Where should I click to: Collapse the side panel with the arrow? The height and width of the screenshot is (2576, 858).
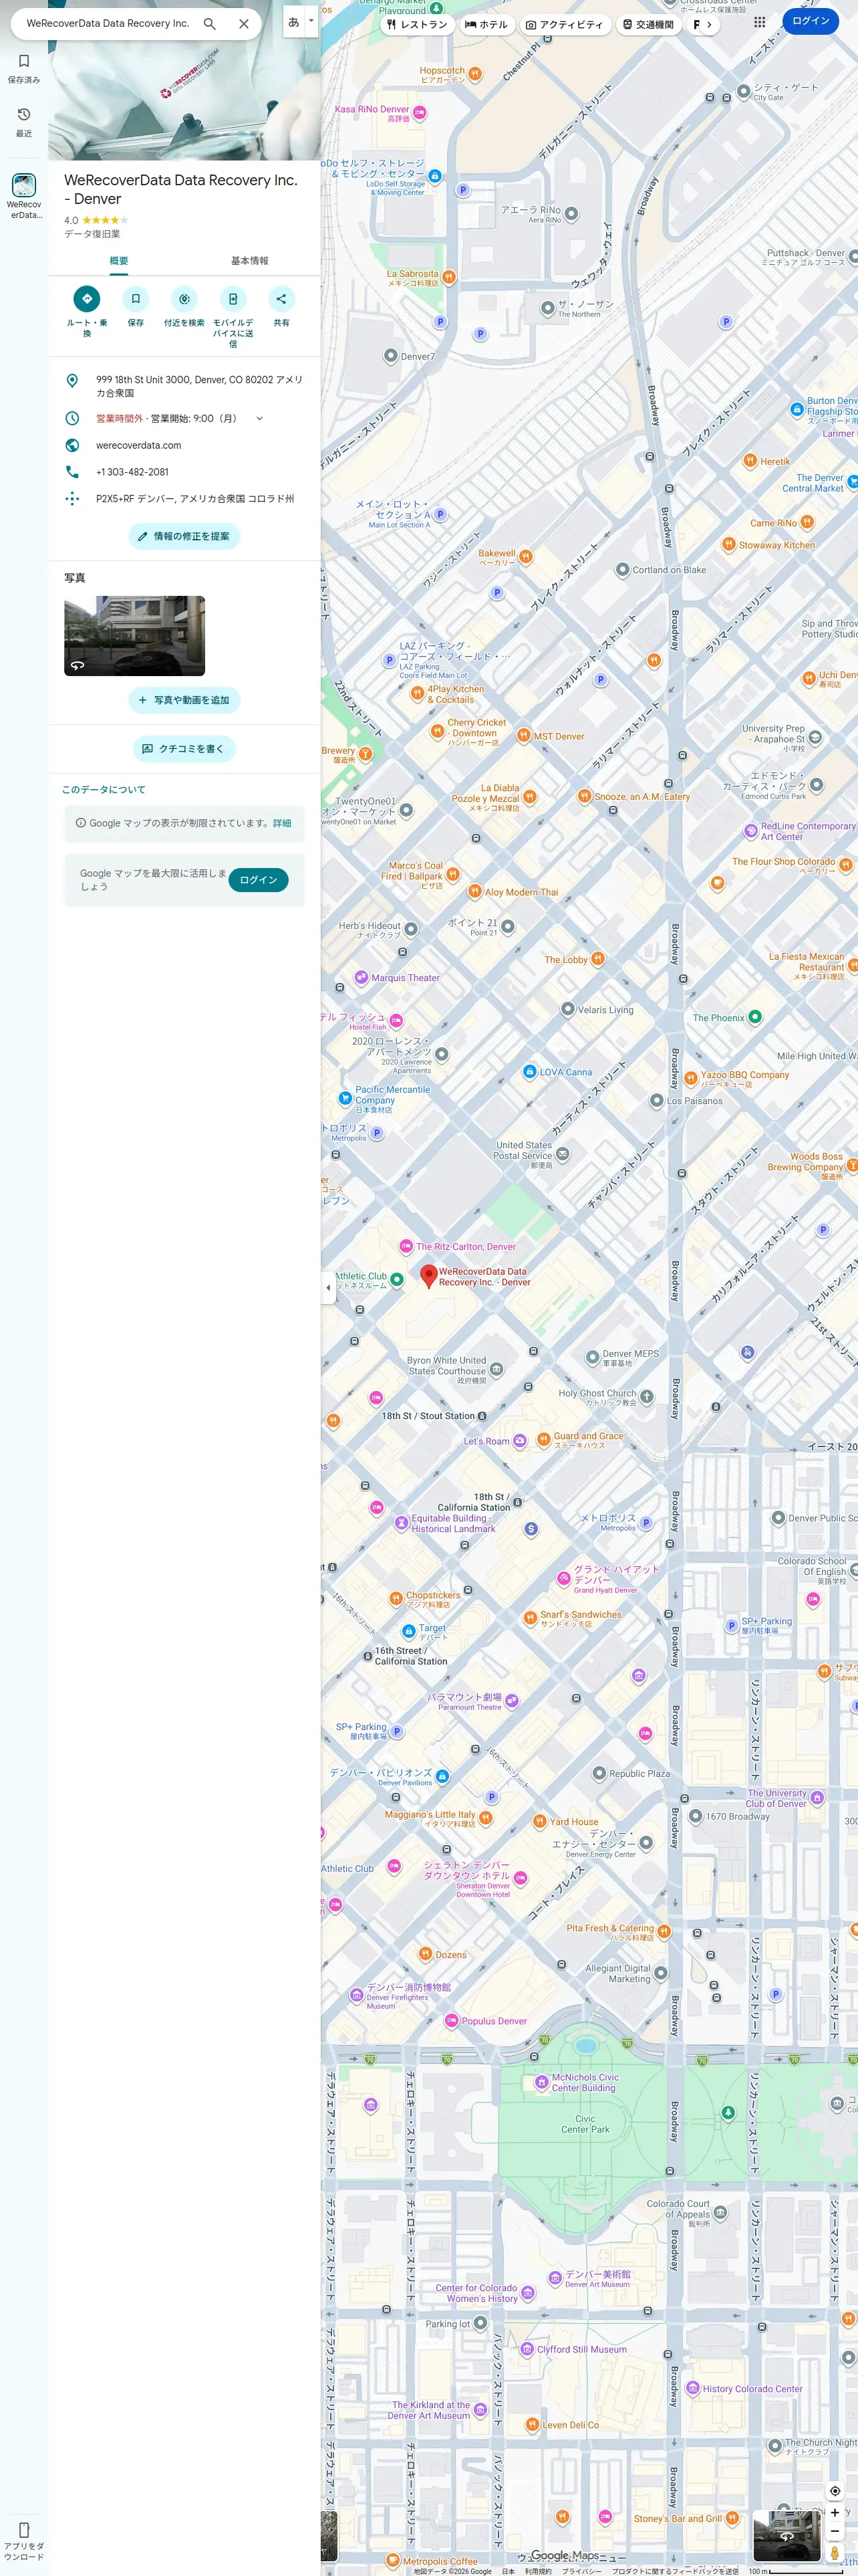(x=329, y=1287)
